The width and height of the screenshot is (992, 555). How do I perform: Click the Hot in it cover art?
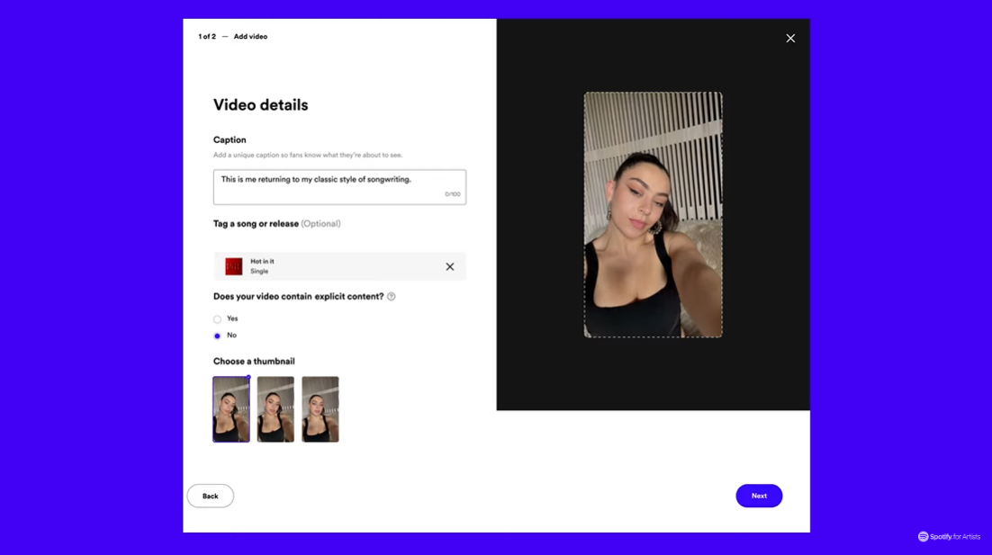(234, 266)
